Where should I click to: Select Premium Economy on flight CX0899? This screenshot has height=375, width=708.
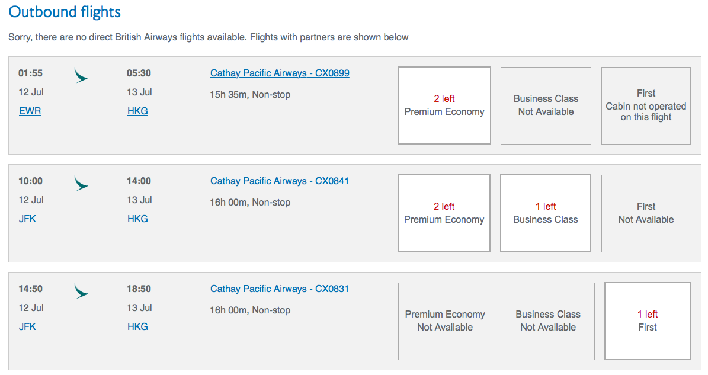point(444,105)
